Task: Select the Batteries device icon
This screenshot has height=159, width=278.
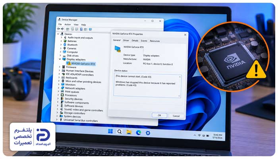Action: coord(65,41)
